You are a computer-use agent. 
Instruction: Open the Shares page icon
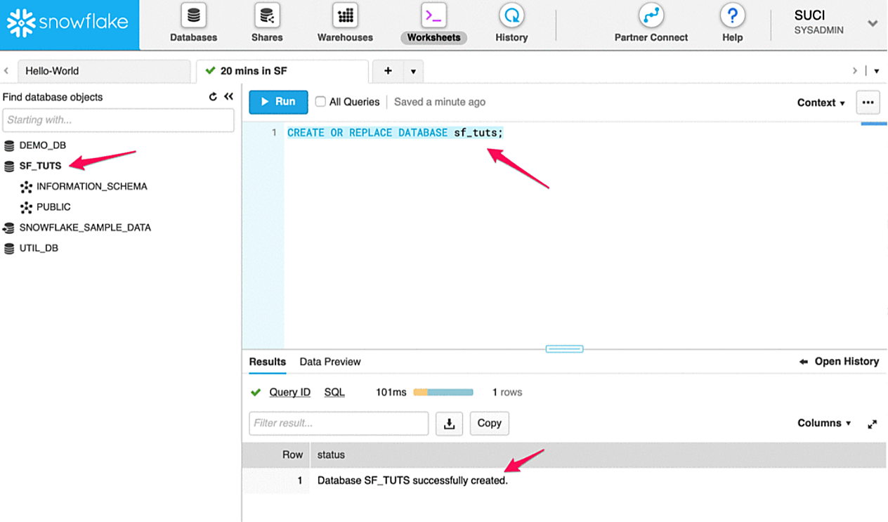267,15
